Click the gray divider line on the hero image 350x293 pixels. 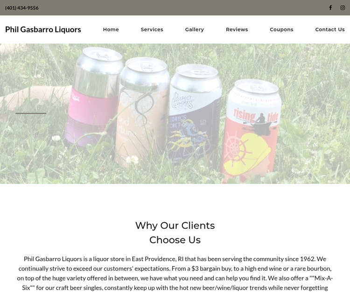(31, 113)
